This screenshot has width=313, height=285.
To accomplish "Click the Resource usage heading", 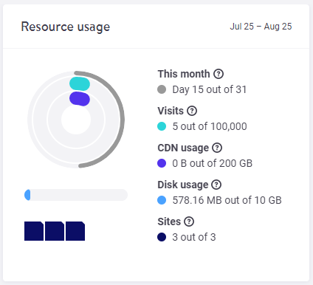I will point(66,27).
